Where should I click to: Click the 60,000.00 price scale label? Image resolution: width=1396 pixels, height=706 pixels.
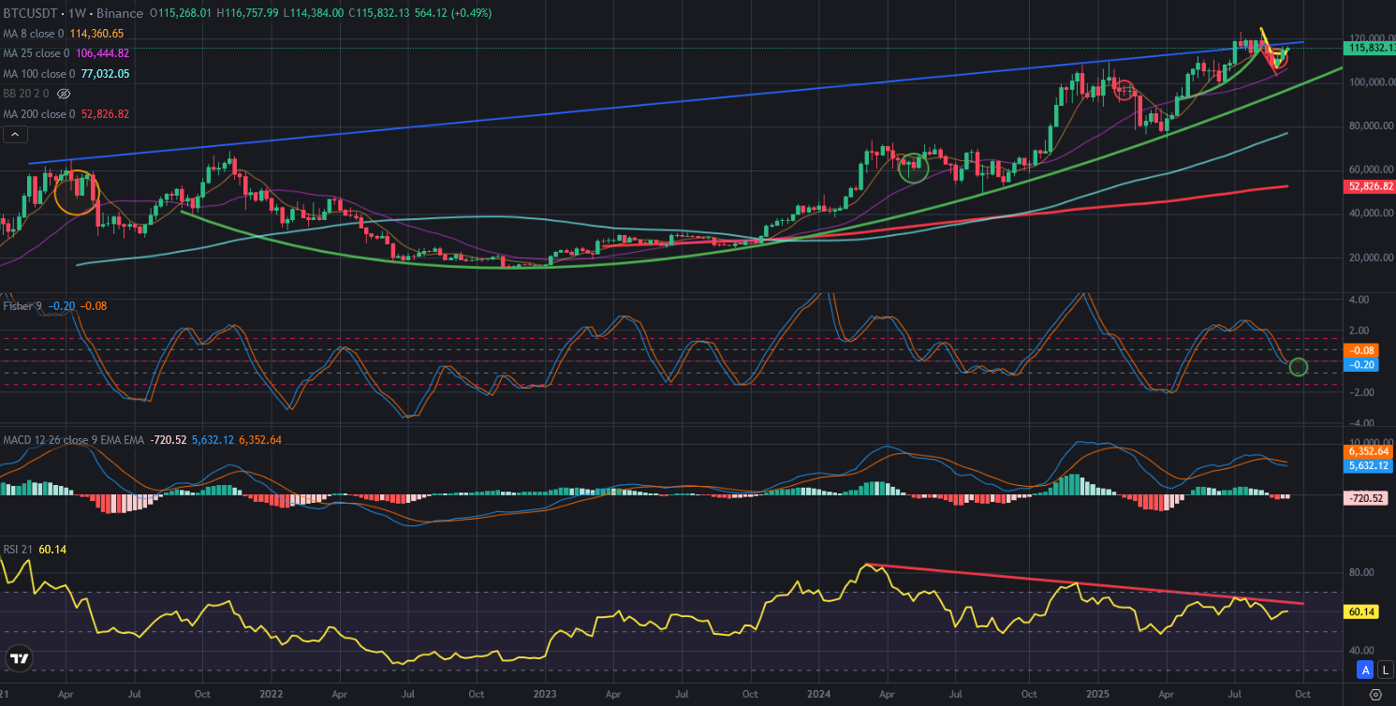(x=1370, y=169)
